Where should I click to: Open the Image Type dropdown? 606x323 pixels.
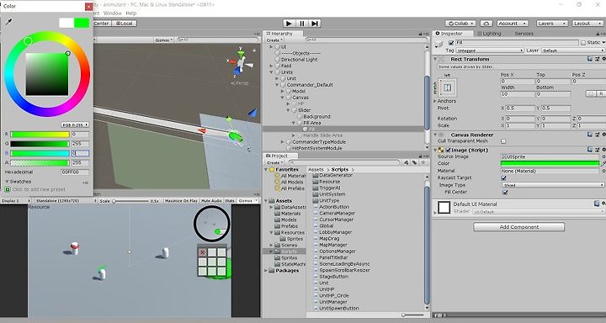click(x=553, y=185)
